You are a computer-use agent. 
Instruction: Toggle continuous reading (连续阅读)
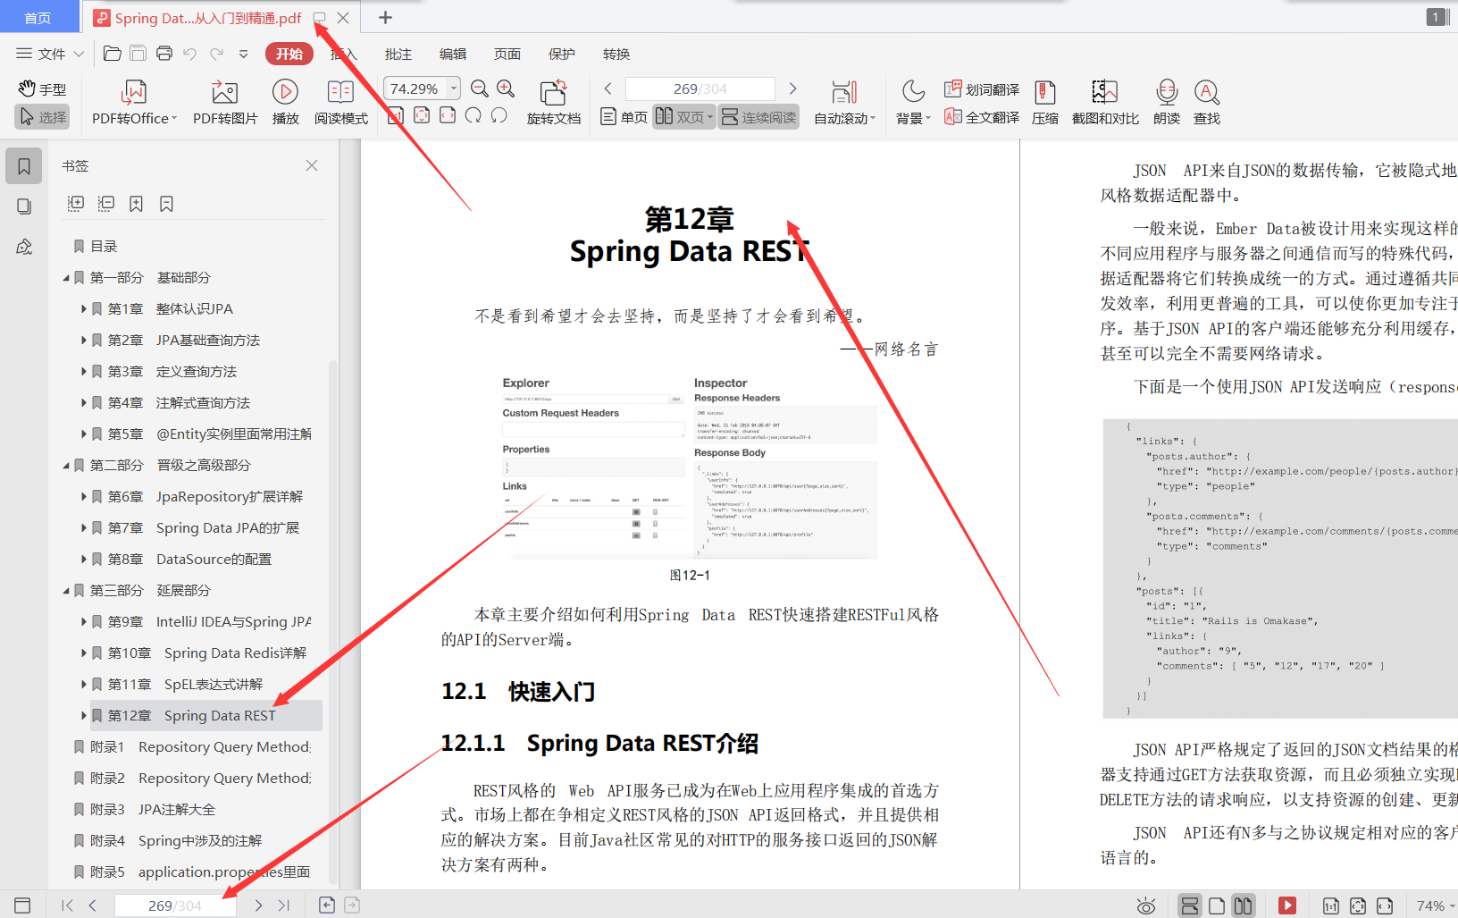click(758, 117)
